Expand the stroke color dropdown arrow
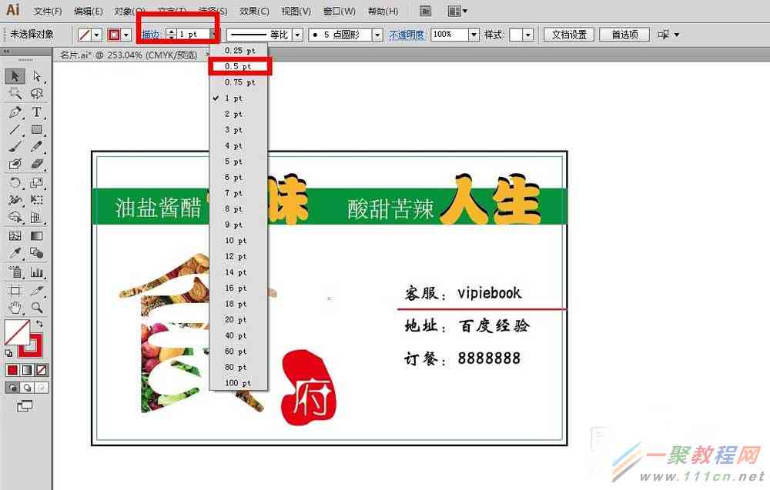This screenshot has width=770, height=490. coord(126,35)
